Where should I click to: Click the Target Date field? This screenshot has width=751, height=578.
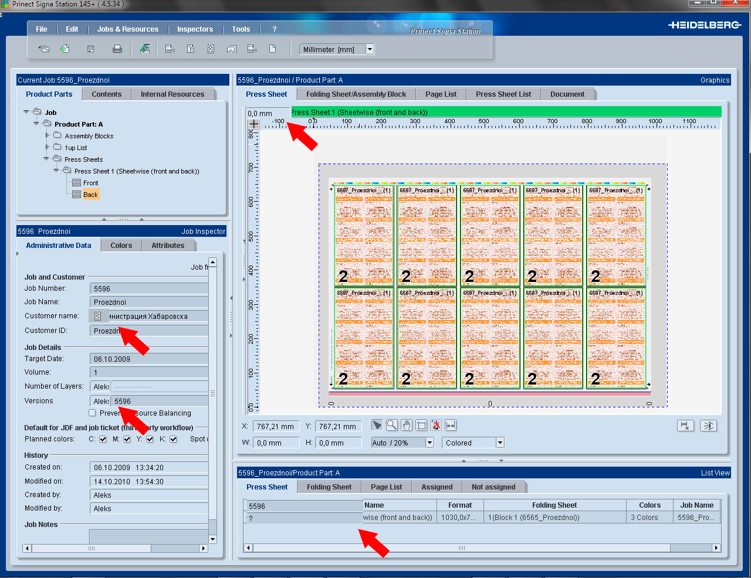coord(149,359)
